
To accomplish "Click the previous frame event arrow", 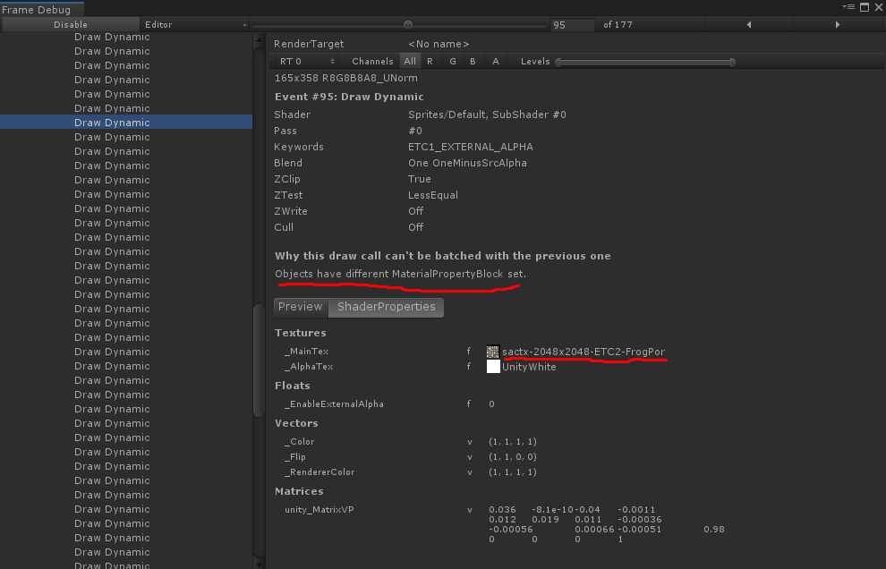I will [x=749, y=24].
